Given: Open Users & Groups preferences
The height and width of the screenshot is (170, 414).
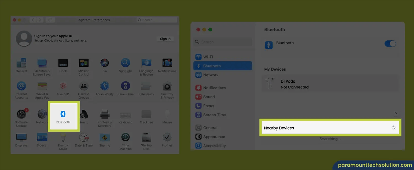Looking at the screenshot, I should [84, 90].
